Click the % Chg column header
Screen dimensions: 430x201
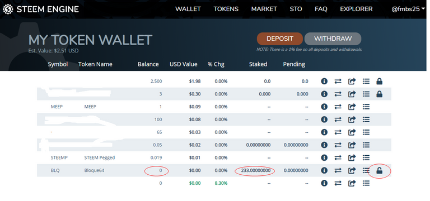(216, 64)
